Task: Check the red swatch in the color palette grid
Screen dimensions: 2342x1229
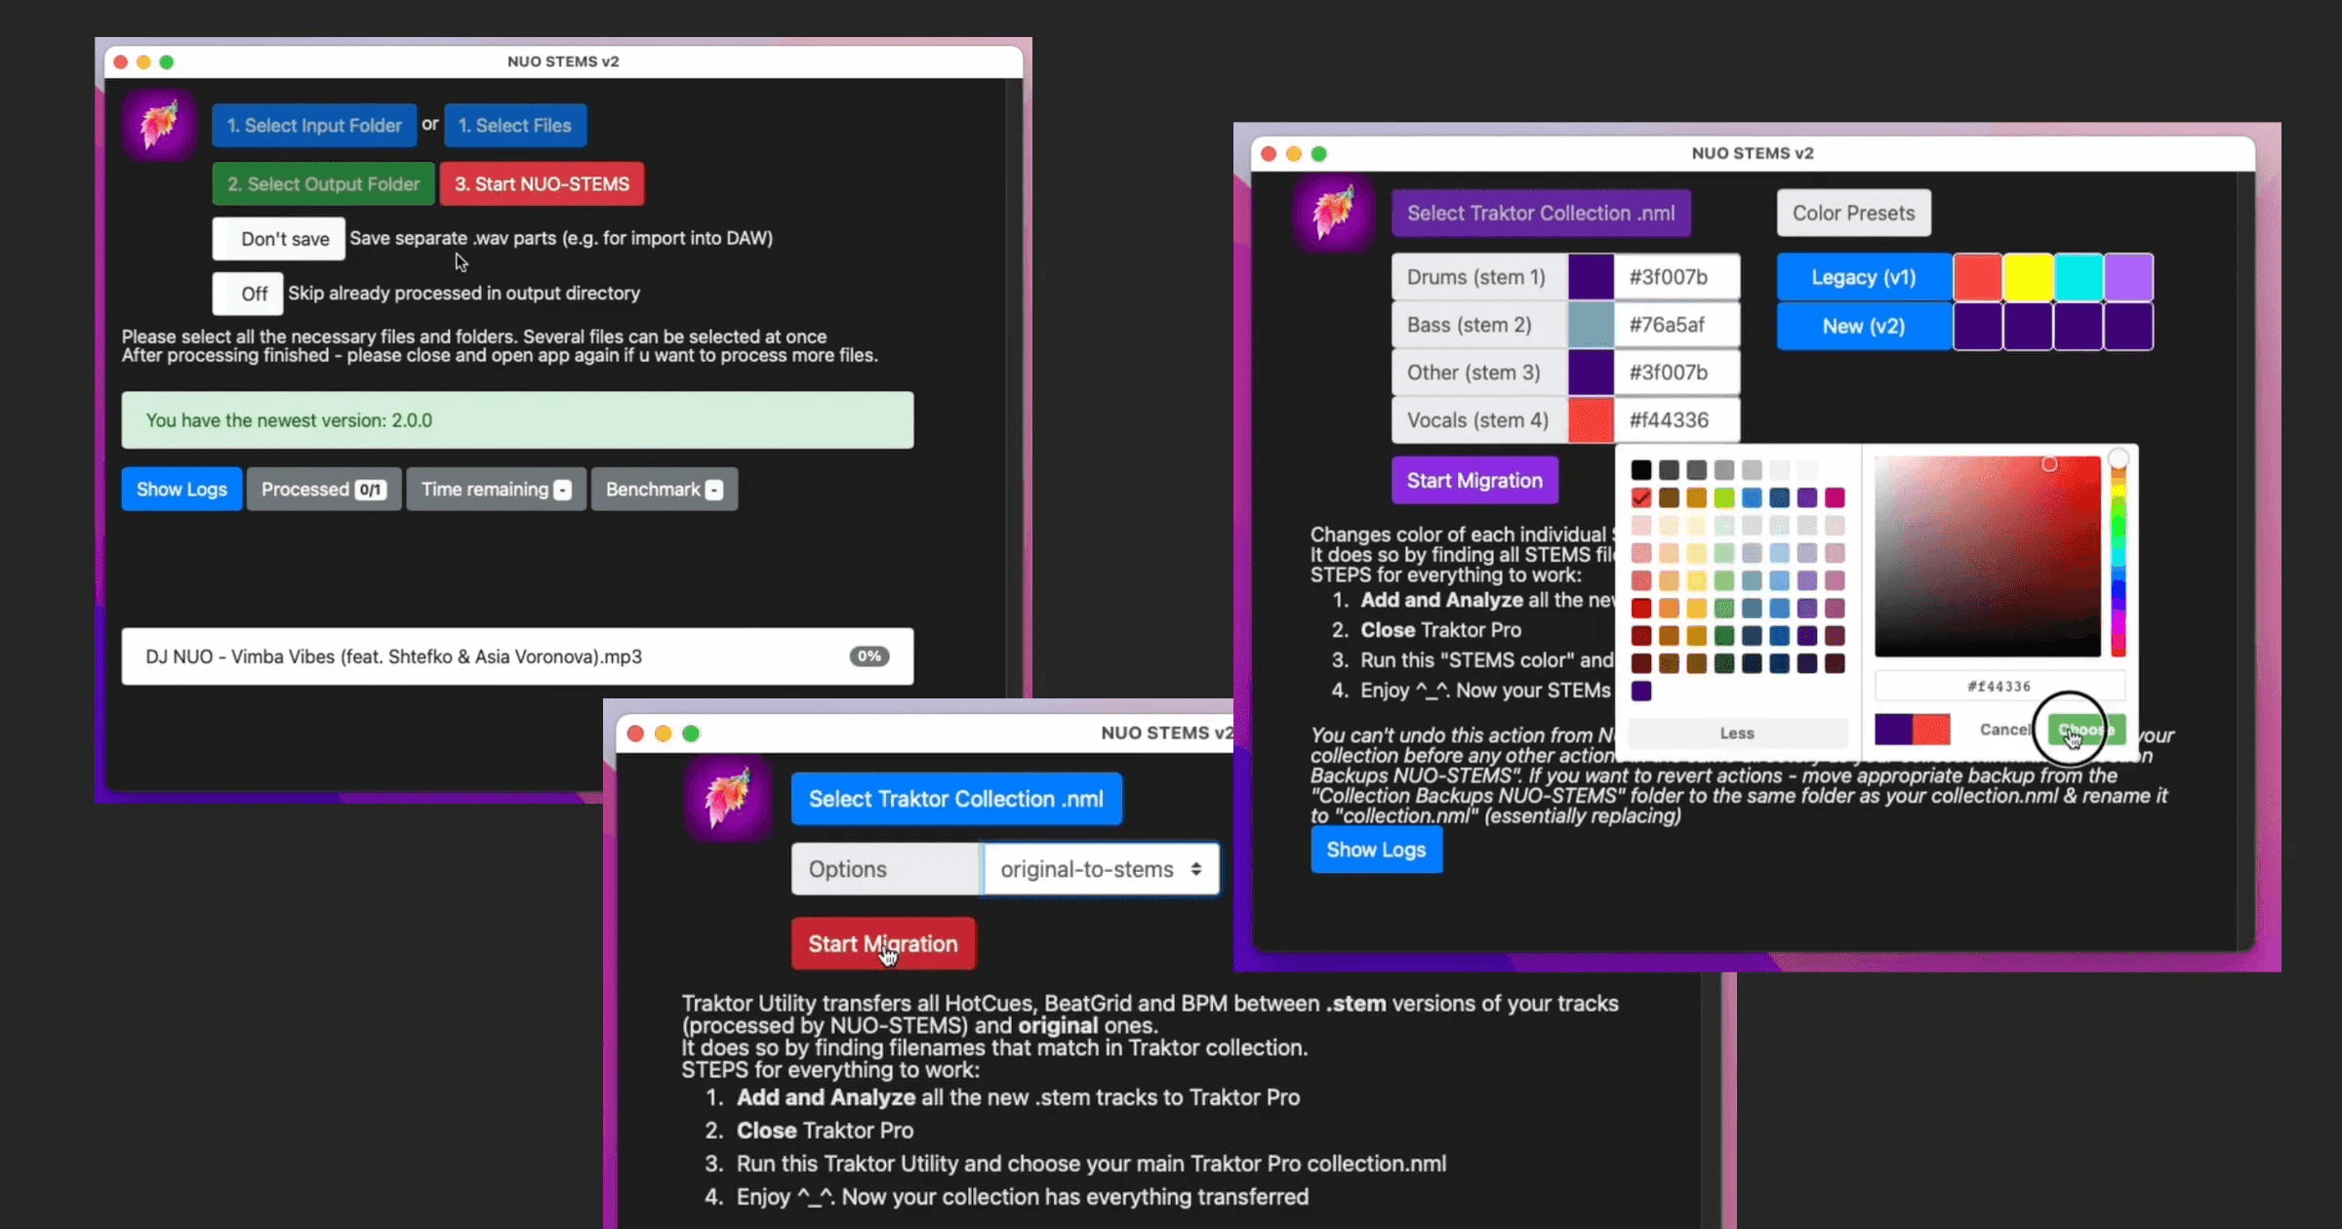Action: click(x=1641, y=497)
